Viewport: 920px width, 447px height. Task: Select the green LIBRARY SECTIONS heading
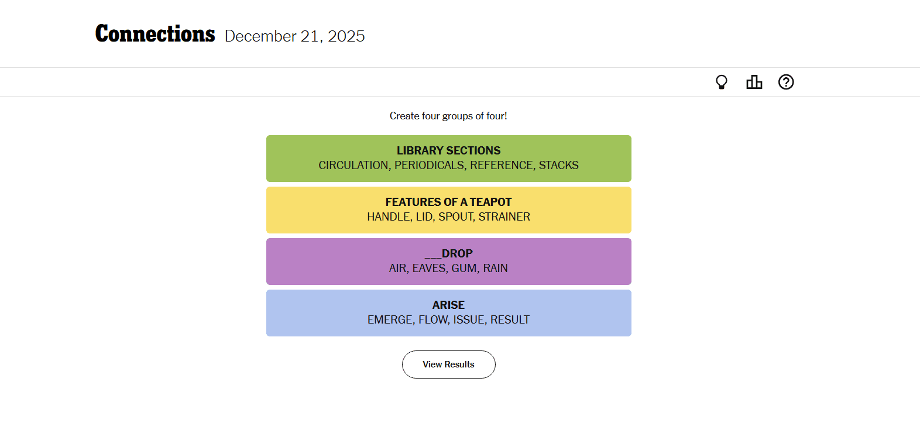pos(448,150)
